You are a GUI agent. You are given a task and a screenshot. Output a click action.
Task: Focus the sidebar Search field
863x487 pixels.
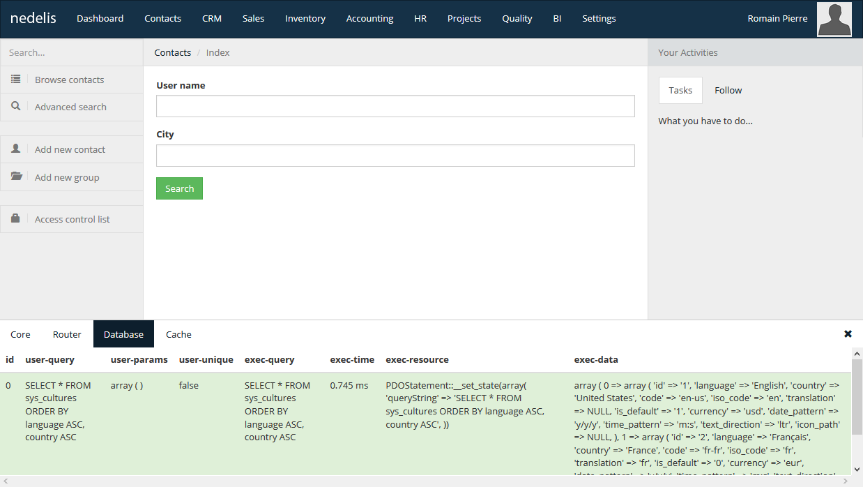tap(72, 52)
